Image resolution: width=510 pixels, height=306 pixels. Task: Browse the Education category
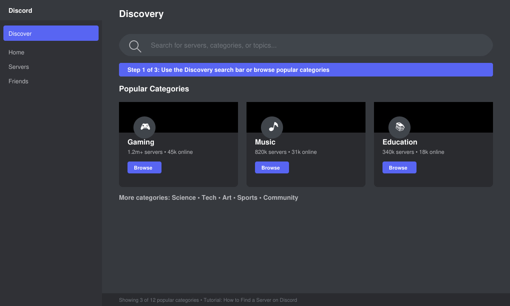pos(399,167)
